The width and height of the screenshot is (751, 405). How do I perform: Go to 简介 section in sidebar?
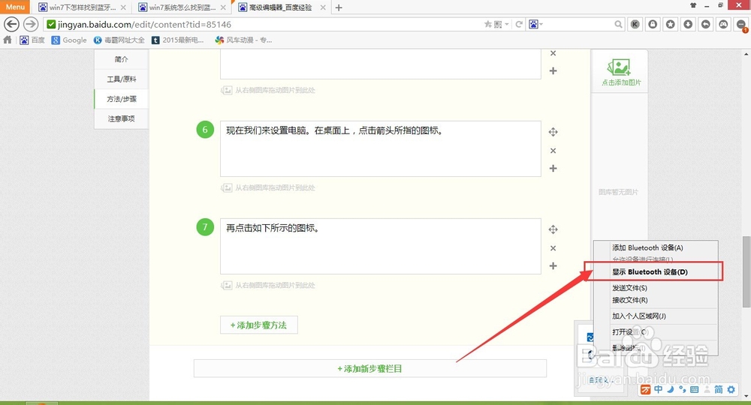pos(121,59)
